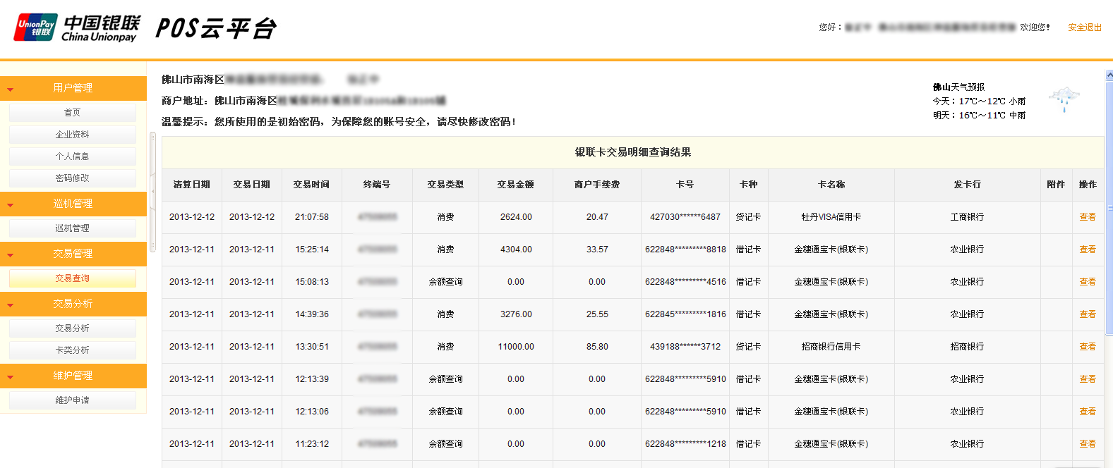
Task: View details of 12:13:06 transaction
Action: (1088, 412)
